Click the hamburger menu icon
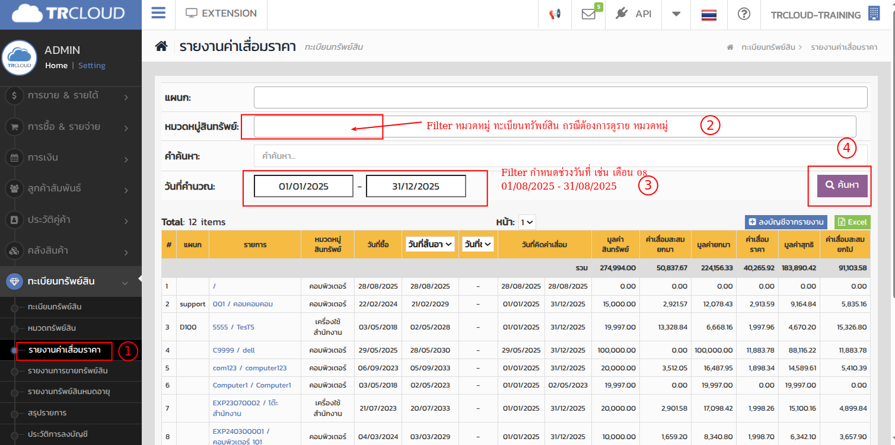 click(158, 14)
